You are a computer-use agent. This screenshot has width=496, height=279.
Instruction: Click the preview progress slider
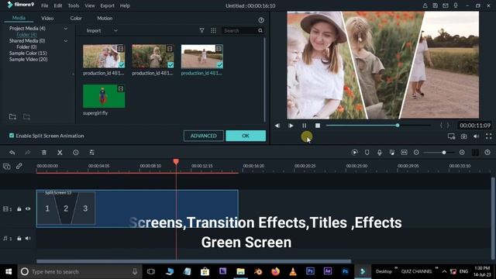(x=378, y=126)
